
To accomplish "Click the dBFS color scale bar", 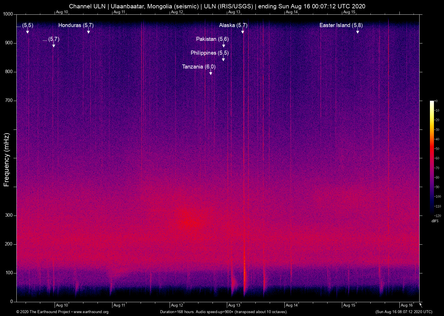I will 432,158.
